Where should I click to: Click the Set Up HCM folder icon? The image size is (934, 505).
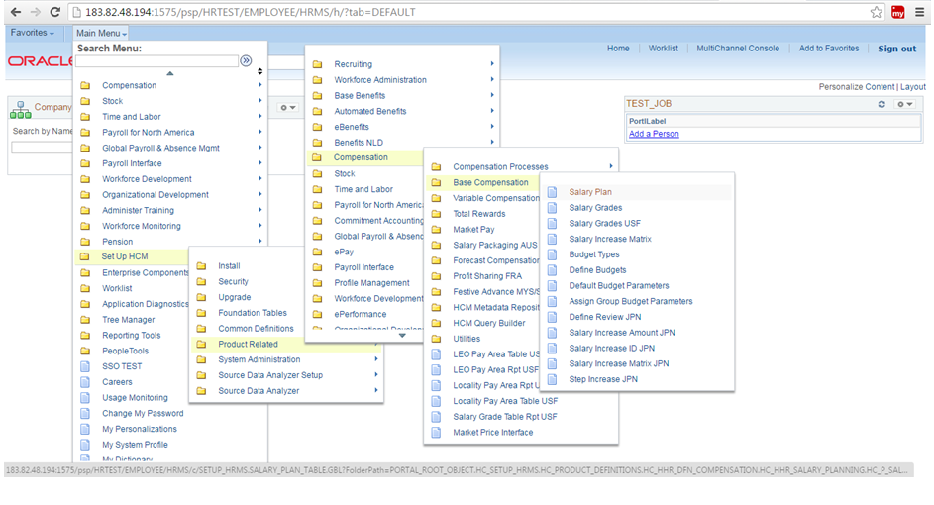tap(84, 256)
